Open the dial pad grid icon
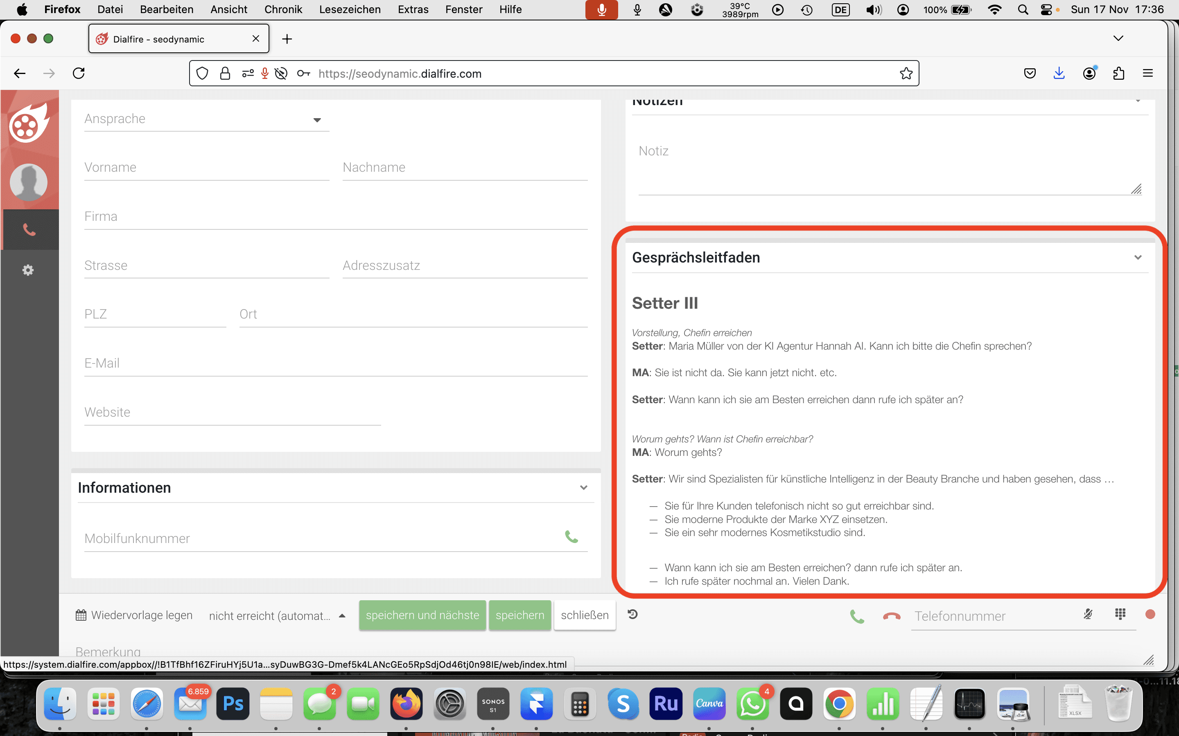 click(x=1120, y=614)
